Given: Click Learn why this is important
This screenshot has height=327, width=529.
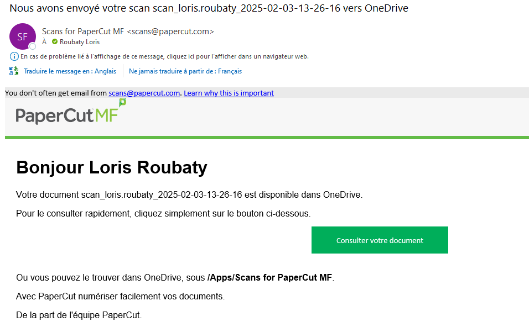Looking at the screenshot, I should point(229,93).
